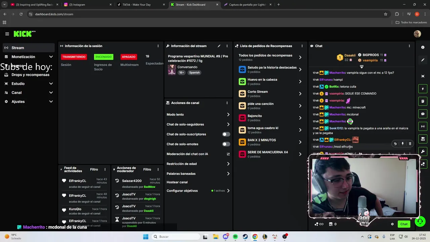The height and width of the screenshot is (242, 430).
Task: Open toma agua caabro kl reward
Action: click(270, 130)
